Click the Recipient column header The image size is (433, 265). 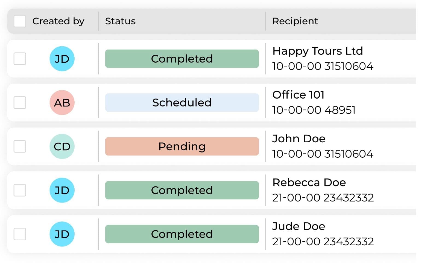[x=295, y=21]
